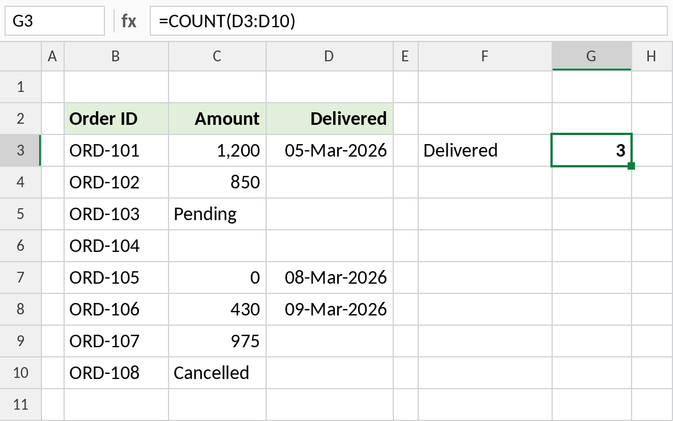
Task: Click the amount cell 975
Action: tap(217, 341)
